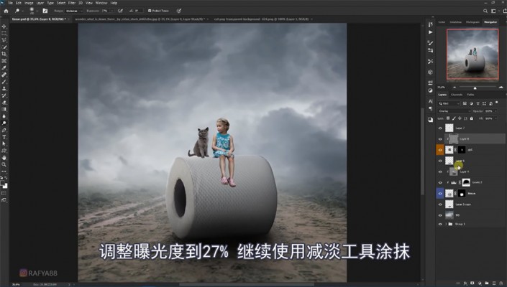
Task: Switch to the Histogram tab
Action: pyautogui.click(x=472, y=22)
